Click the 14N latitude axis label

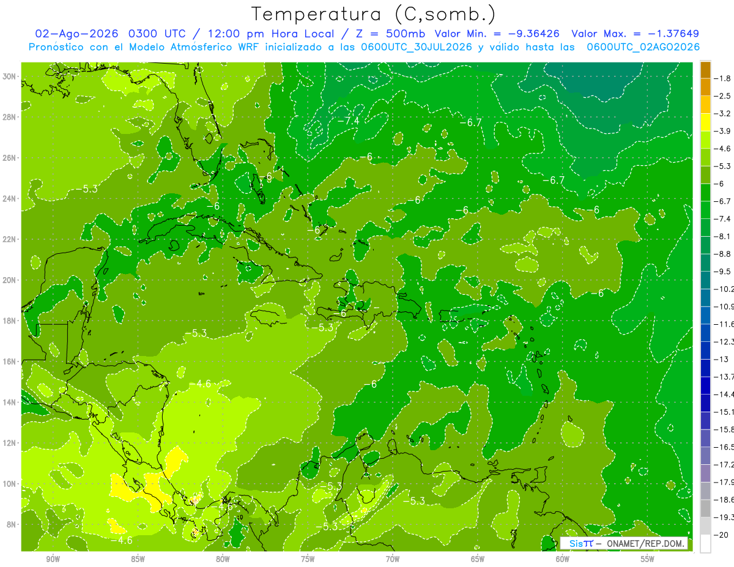[10, 402]
